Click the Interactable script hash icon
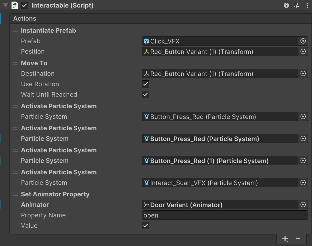 pos(15,5)
